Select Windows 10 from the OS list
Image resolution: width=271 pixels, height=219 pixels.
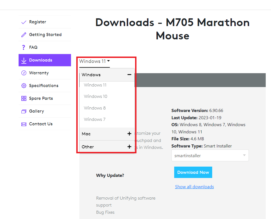click(x=95, y=96)
